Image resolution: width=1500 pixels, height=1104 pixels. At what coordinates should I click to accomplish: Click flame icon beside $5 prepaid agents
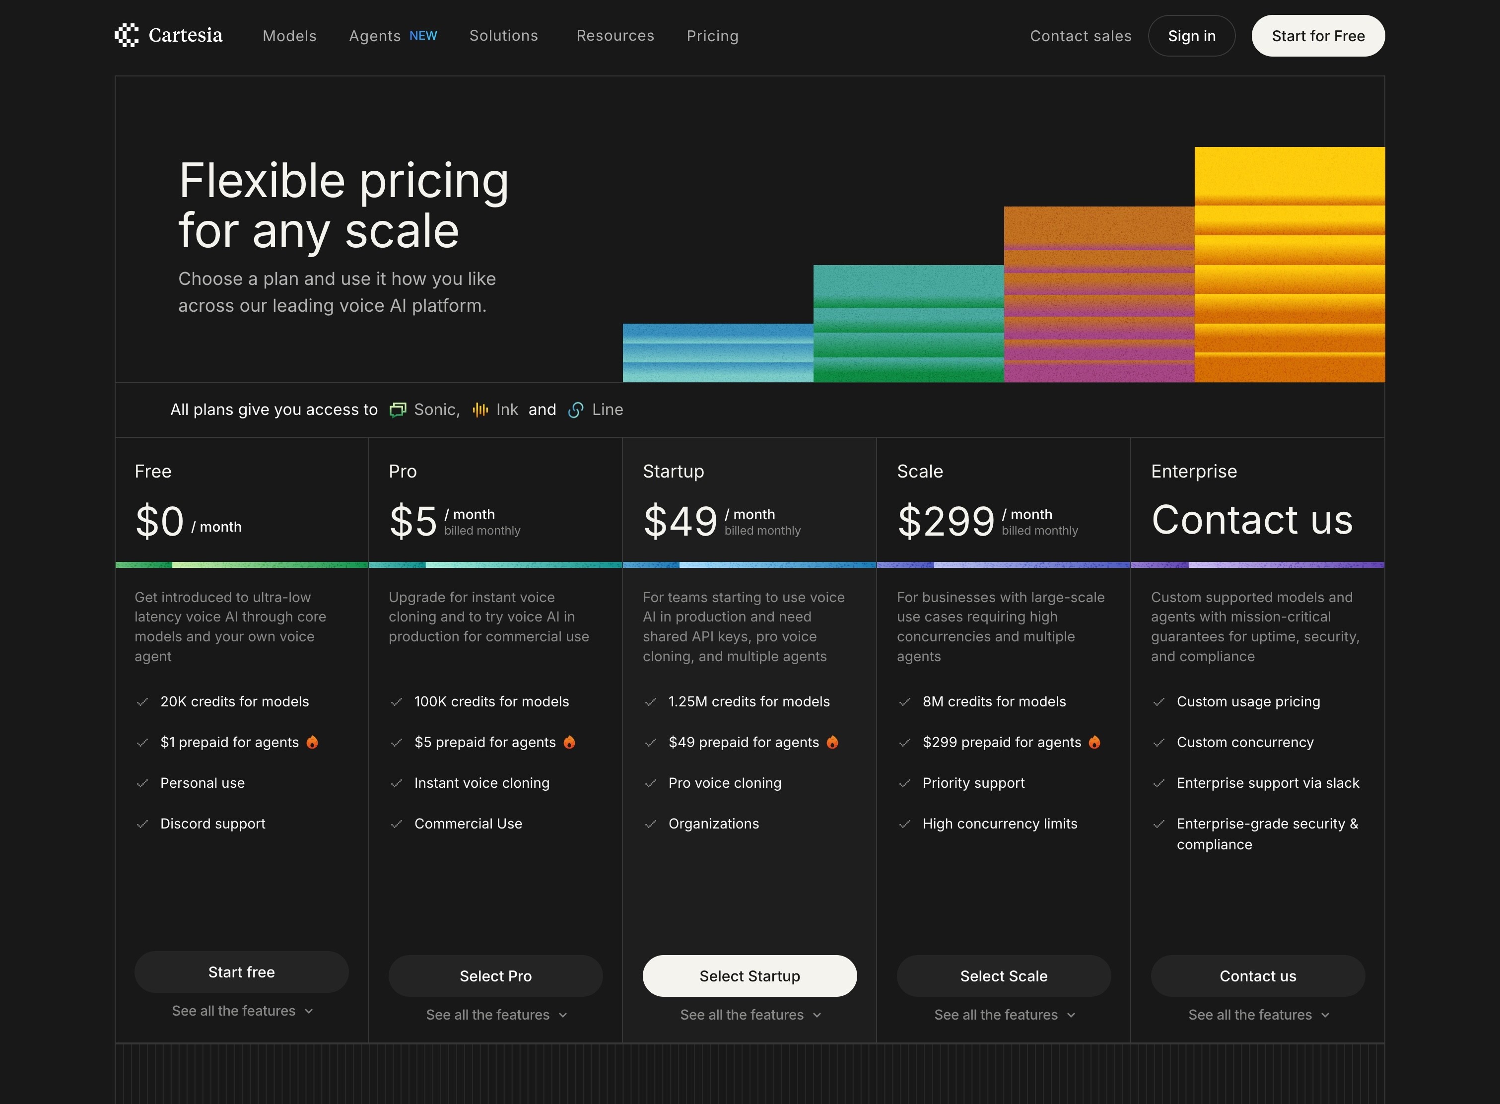click(x=569, y=742)
